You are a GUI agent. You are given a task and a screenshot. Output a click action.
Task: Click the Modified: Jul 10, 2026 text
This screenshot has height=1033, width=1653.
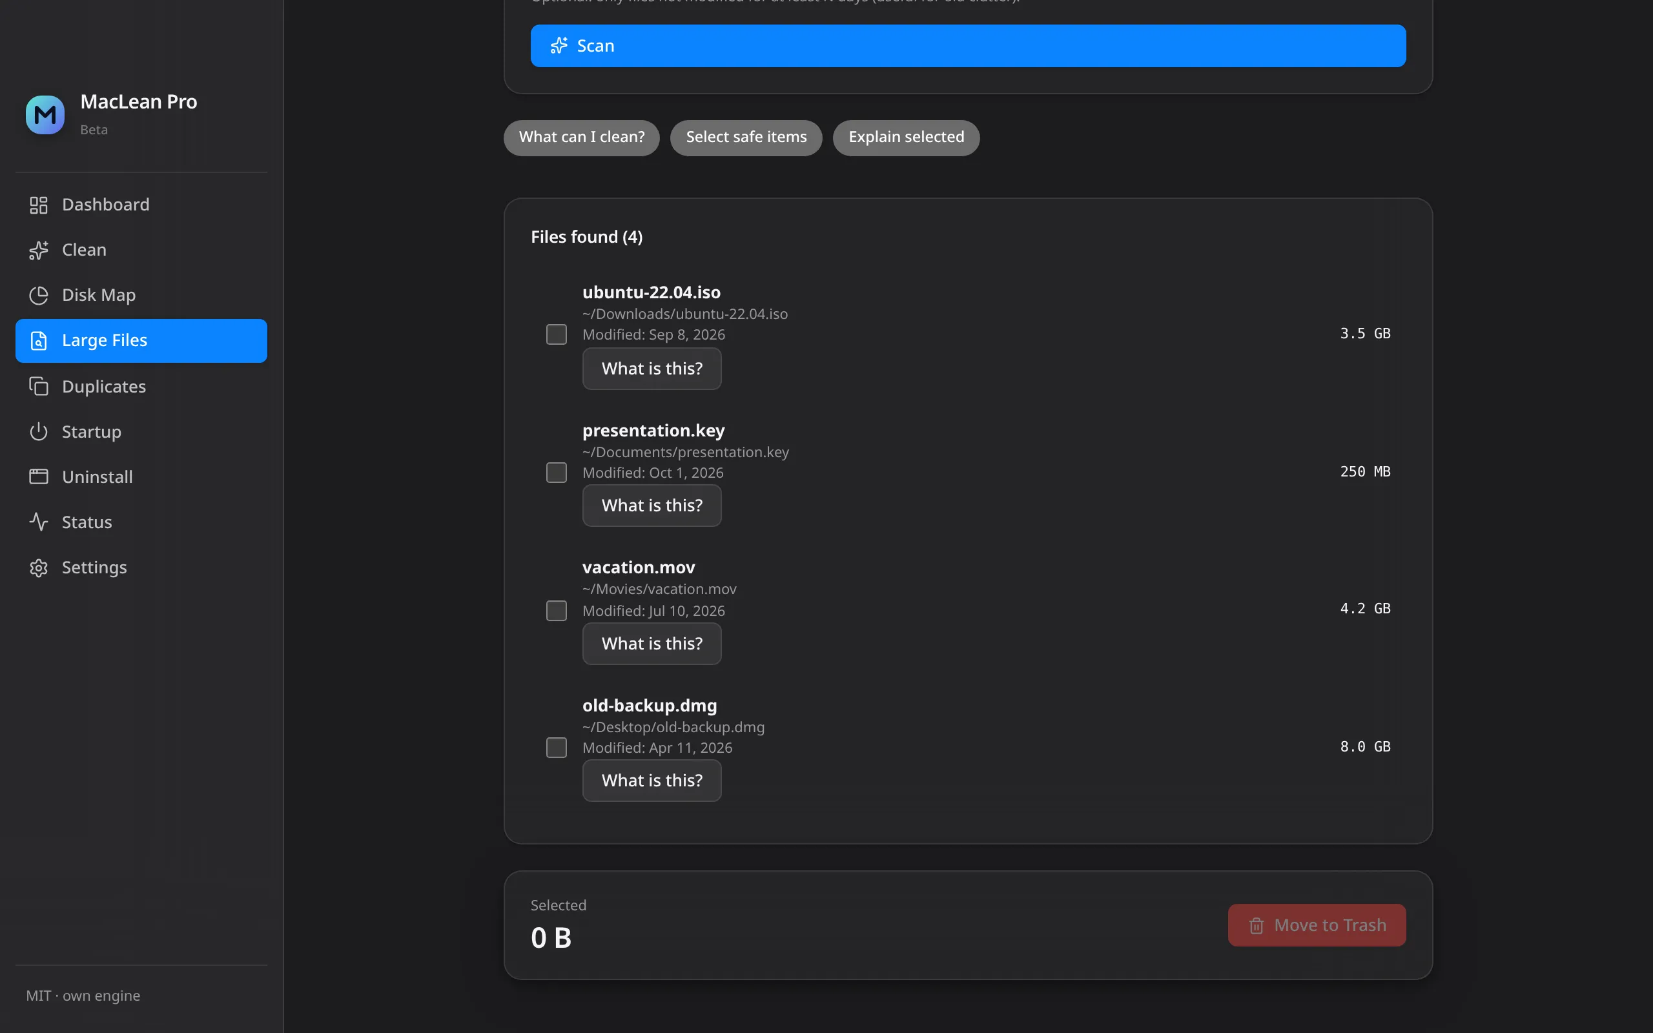point(653,611)
